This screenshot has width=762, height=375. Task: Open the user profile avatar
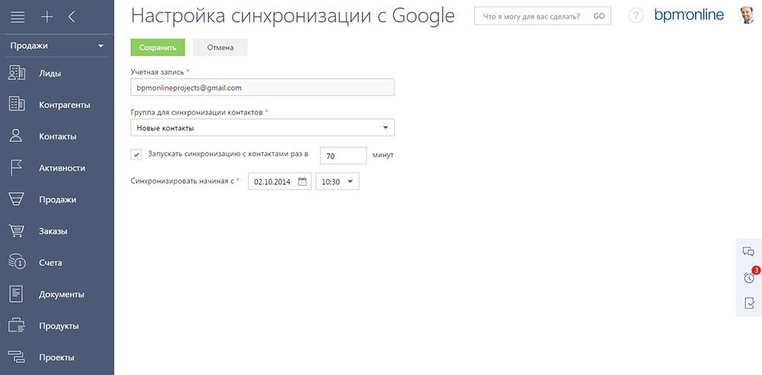(746, 15)
